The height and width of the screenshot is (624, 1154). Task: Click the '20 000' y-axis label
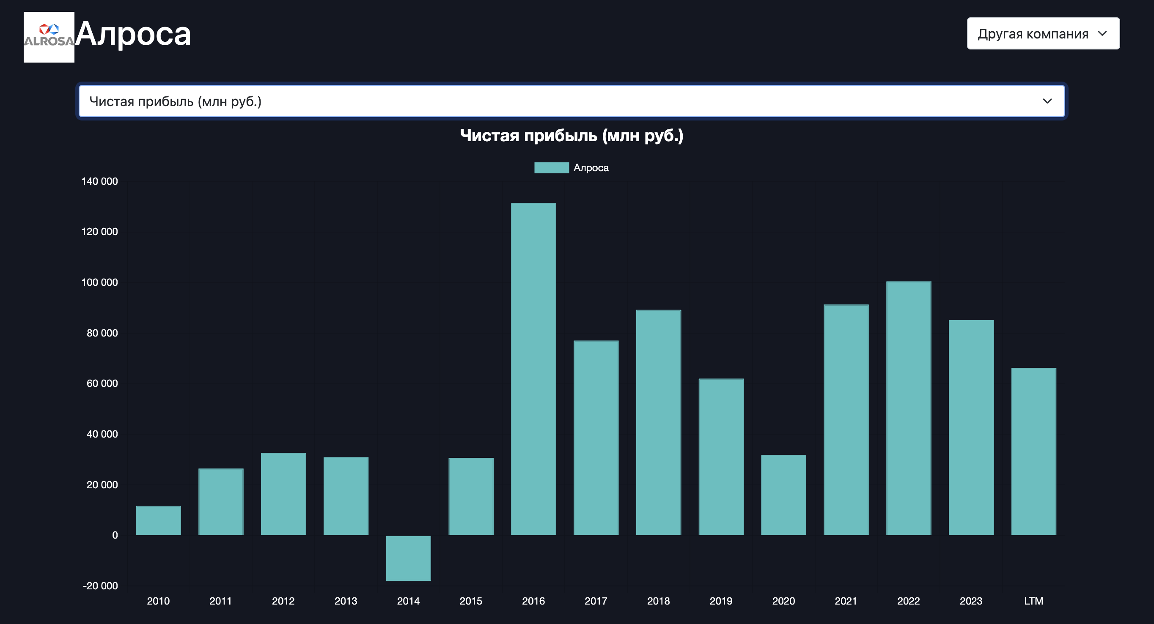(102, 485)
